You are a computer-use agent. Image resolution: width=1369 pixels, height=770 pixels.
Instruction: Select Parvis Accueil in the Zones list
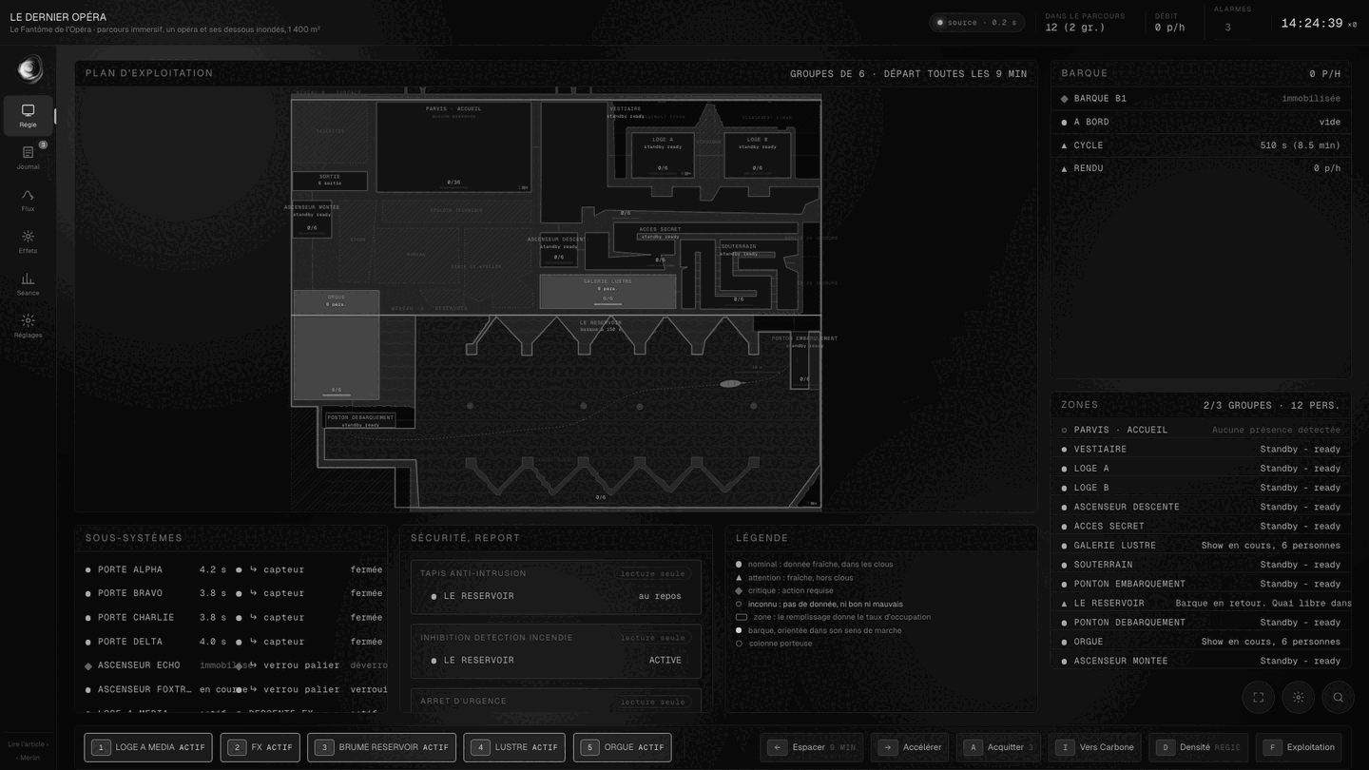point(1201,430)
